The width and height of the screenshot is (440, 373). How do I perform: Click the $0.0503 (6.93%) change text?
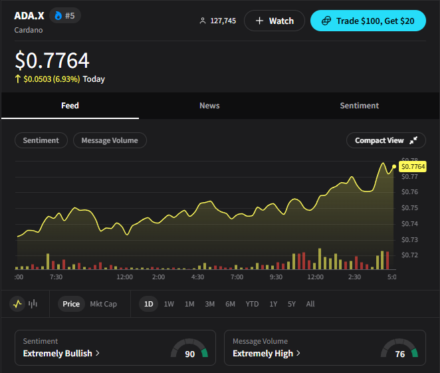[52, 79]
